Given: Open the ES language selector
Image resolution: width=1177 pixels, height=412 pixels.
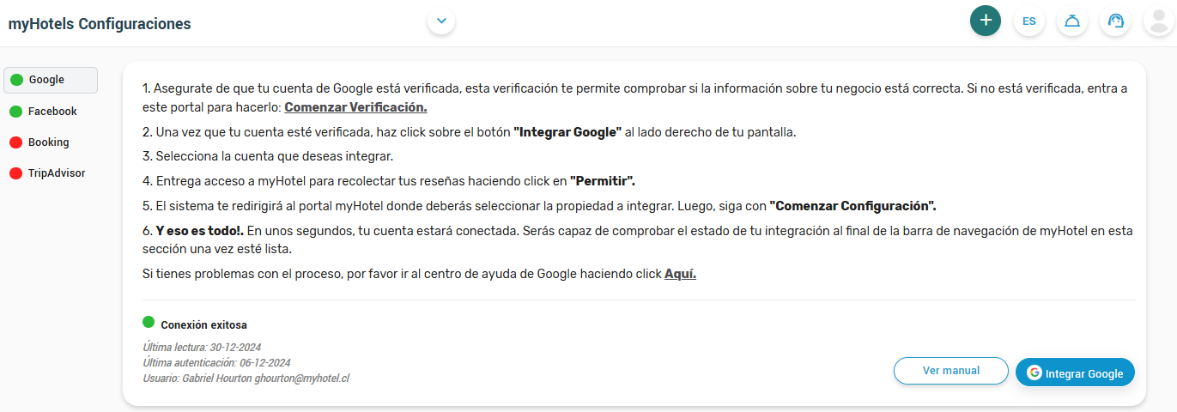Looking at the screenshot, I should (x=1029, y=21).
